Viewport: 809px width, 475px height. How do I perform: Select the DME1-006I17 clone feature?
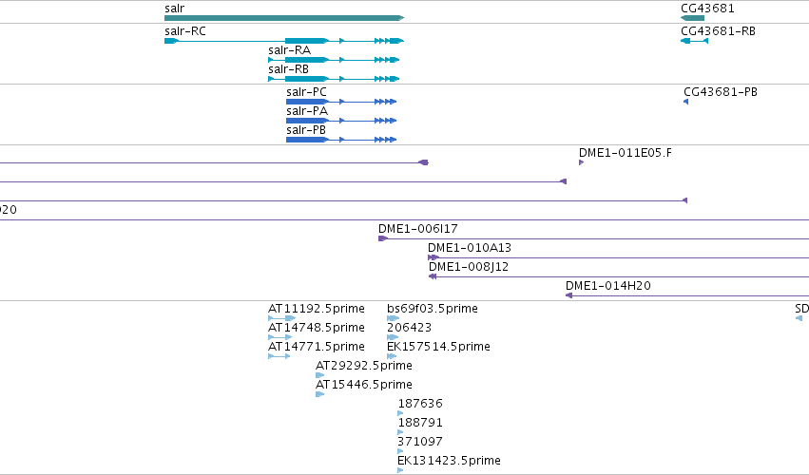click(593, 238)
